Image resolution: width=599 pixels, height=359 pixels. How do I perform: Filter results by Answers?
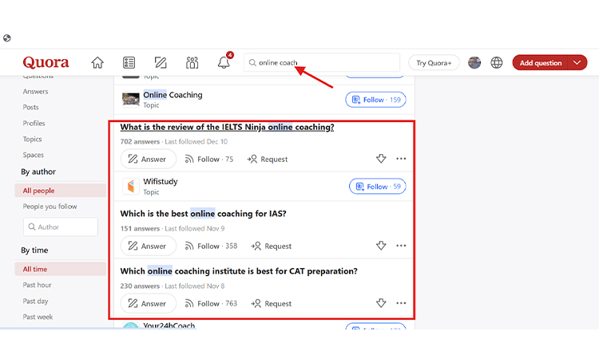(x=35, y=92)
